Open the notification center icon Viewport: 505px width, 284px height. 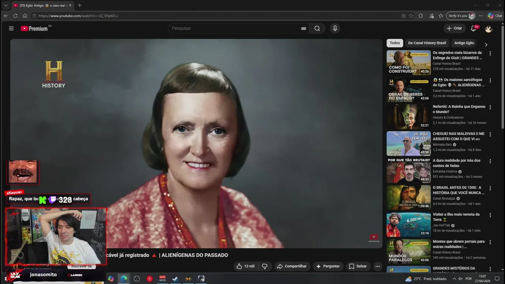[x=497, y=279]
